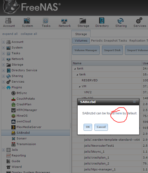Cancel the SABnzbd dialog
Viewport: 148px width, 173px height.
coord(101,127)
